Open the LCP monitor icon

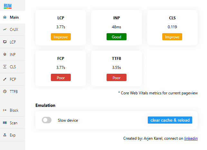point(5,42)
